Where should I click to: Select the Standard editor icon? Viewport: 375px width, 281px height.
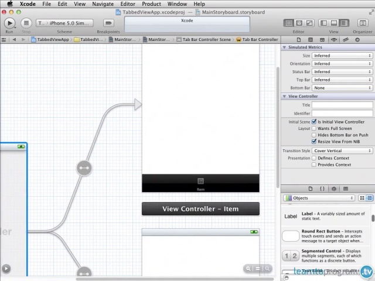pos(289,23)
